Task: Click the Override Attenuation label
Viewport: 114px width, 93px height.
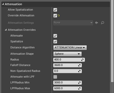Action: tap(21, 15)
